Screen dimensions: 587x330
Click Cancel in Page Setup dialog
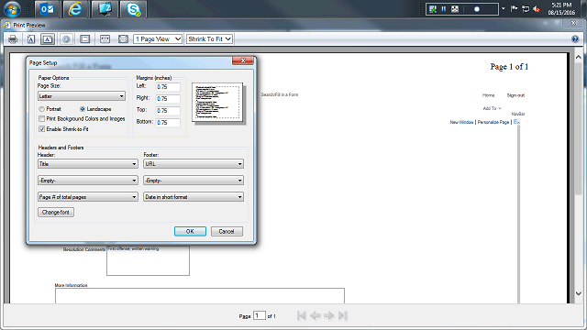pos(227,231)
